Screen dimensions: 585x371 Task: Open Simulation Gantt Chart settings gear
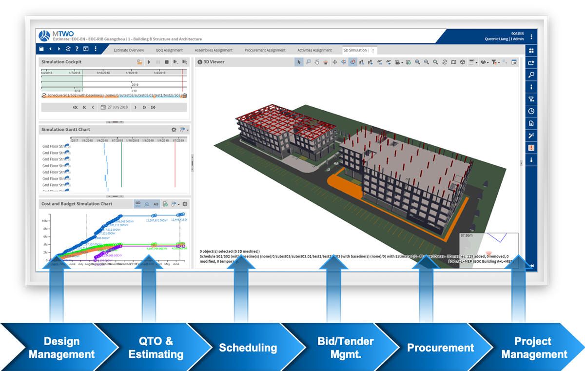coord(174,130)
